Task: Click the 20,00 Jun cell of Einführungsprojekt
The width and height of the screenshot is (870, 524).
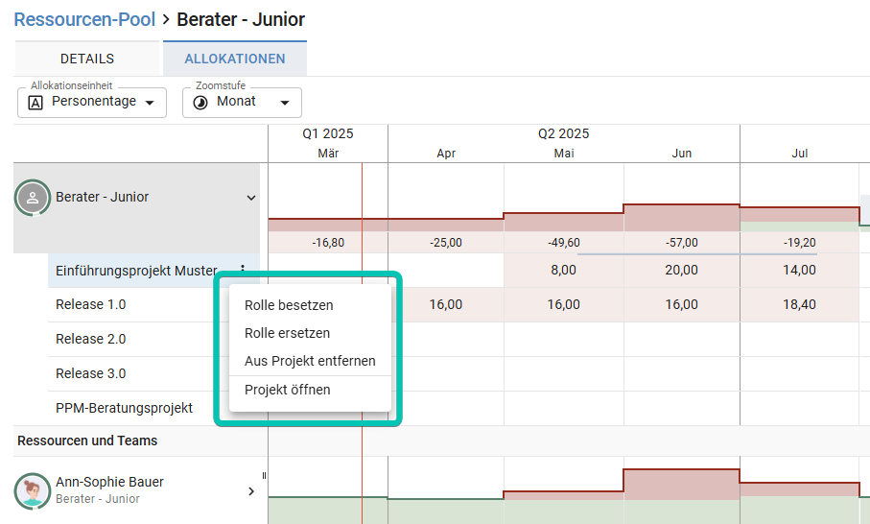Action: (x=681, y=271)
